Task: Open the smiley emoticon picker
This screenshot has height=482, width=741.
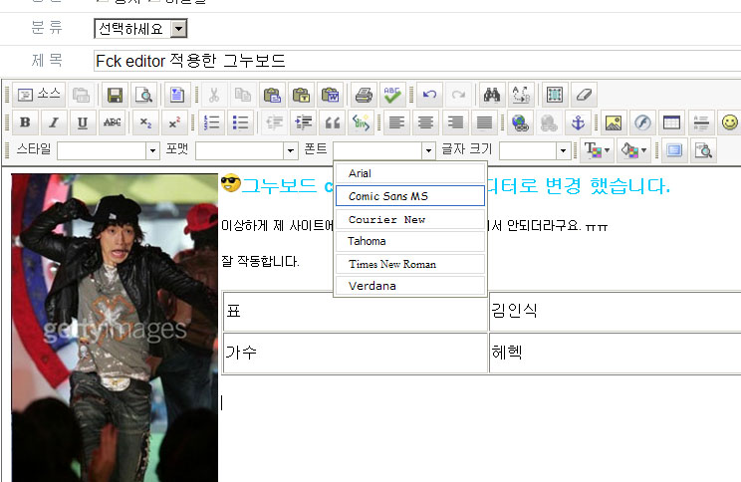Action: coord(730,122)
